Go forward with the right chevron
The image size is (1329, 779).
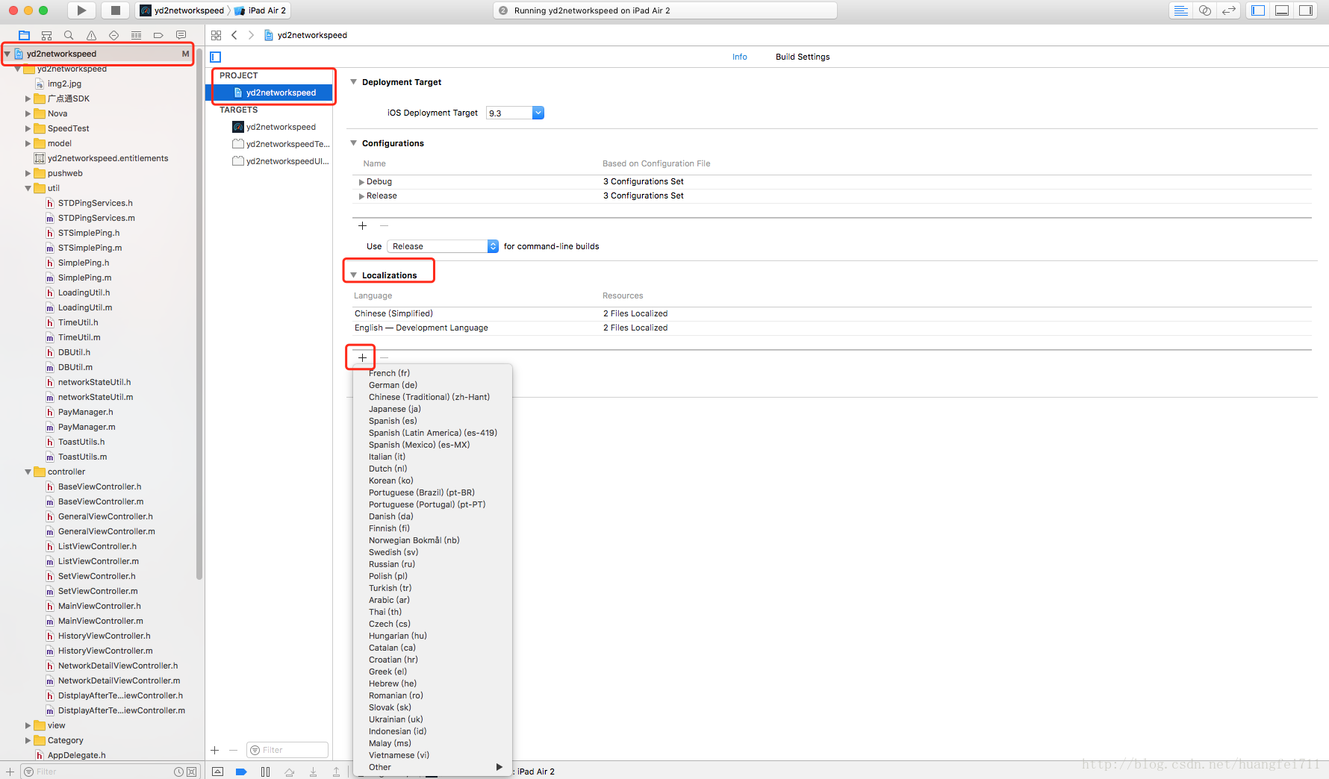tap(251, 35)
